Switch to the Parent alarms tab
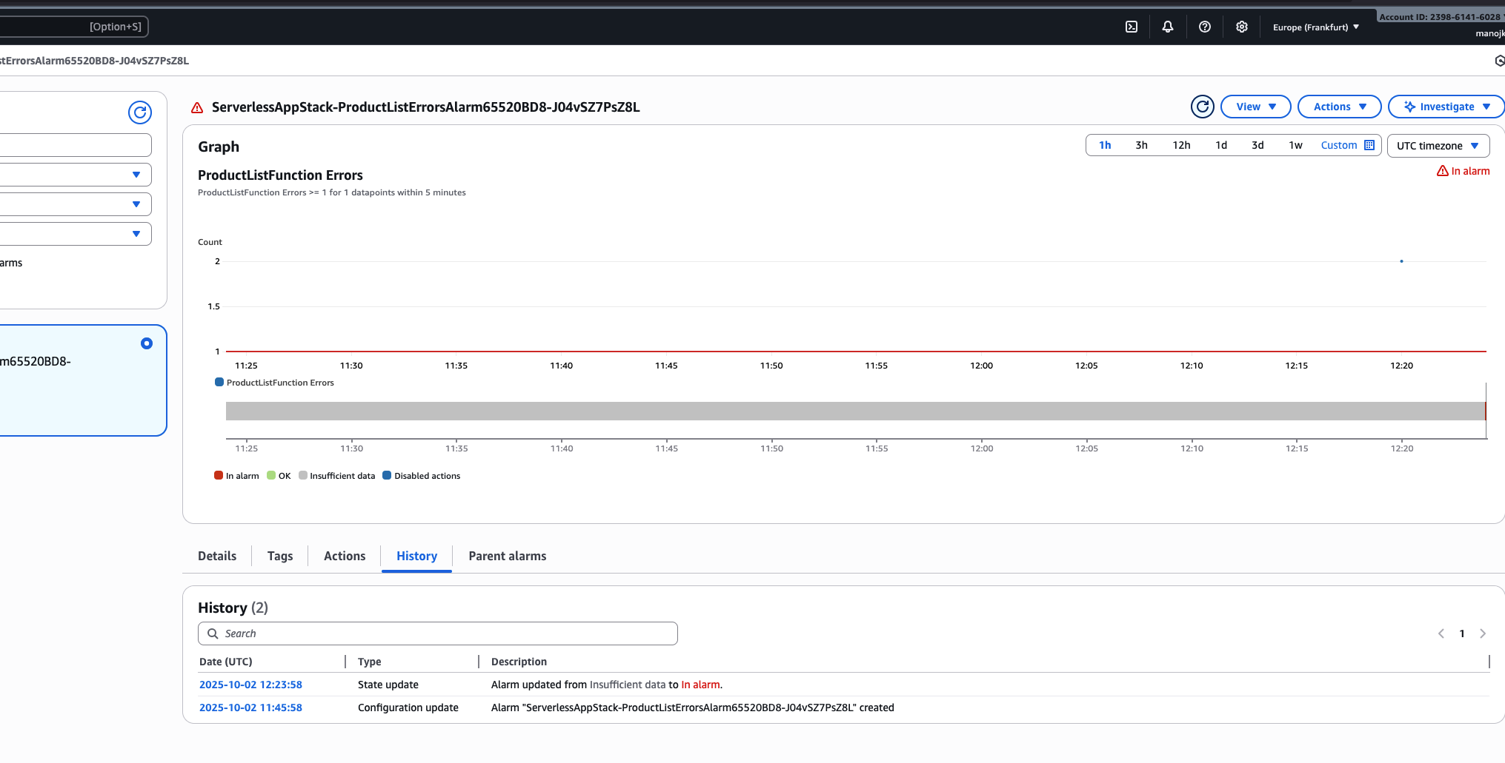The width and height of the screenshot is (1505, 763). click(508, 556)
